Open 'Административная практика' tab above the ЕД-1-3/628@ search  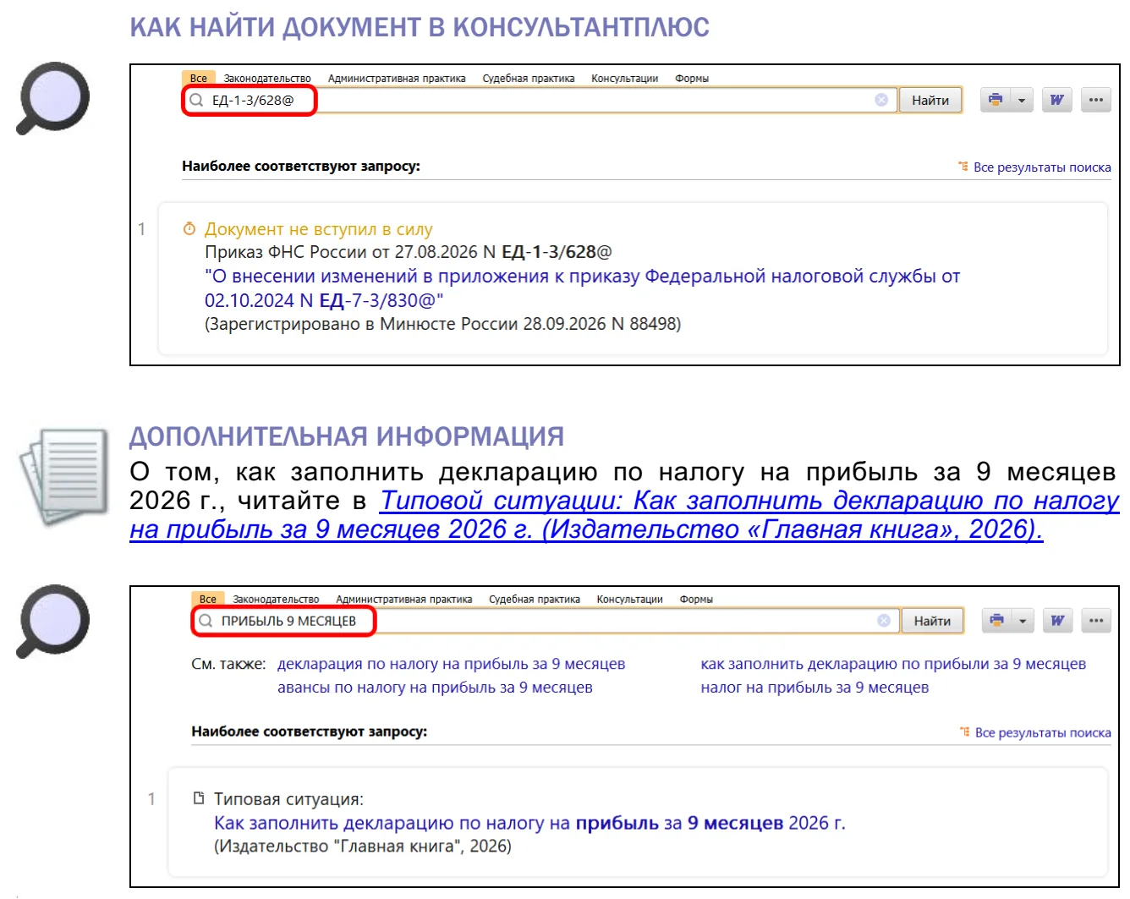coord(397,78)
